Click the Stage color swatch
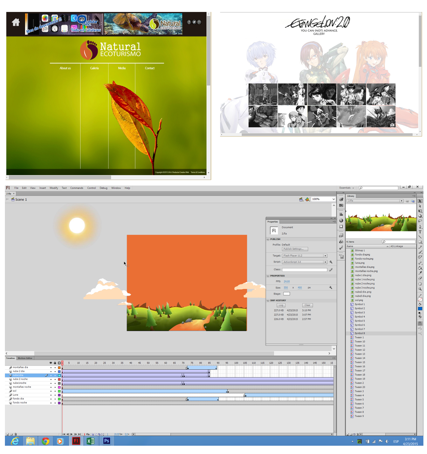The width and height of the screenshot is (427, 454). click(287, 294)
